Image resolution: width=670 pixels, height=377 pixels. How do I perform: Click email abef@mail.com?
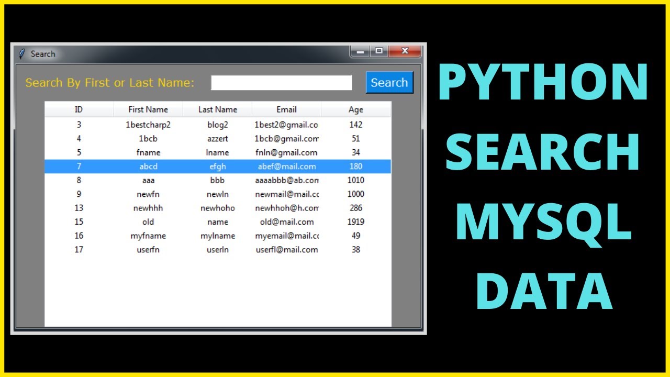click(286, 167)
